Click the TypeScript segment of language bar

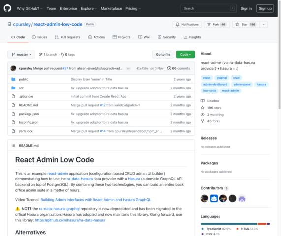pos(229,224)
